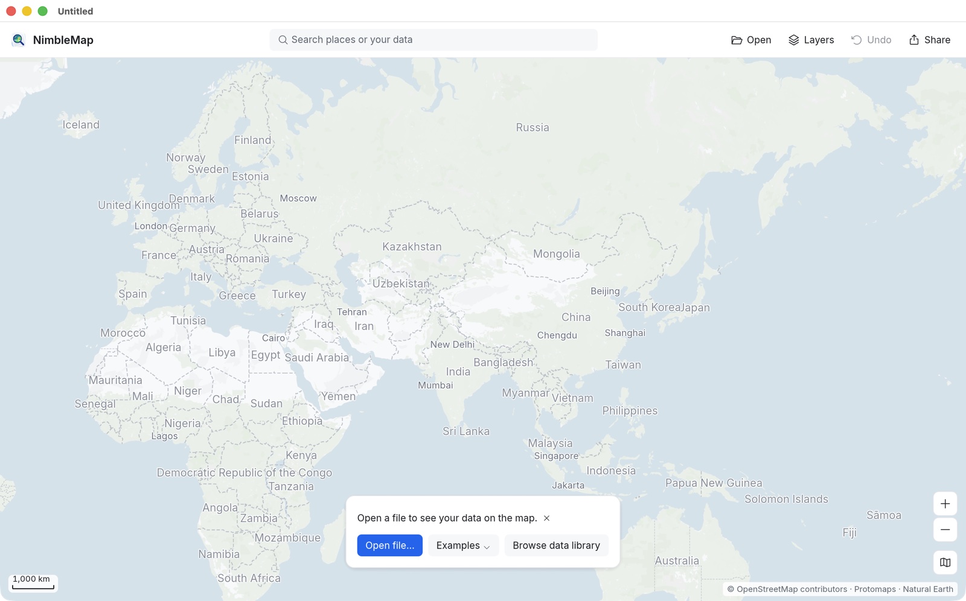
Task: Click the Philippines map label
Action: (630, 411)
